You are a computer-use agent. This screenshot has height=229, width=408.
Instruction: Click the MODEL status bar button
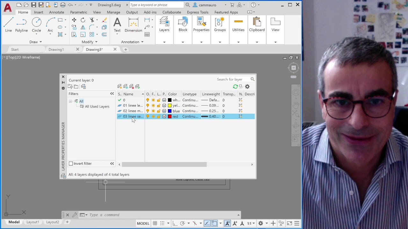[143, 223]
